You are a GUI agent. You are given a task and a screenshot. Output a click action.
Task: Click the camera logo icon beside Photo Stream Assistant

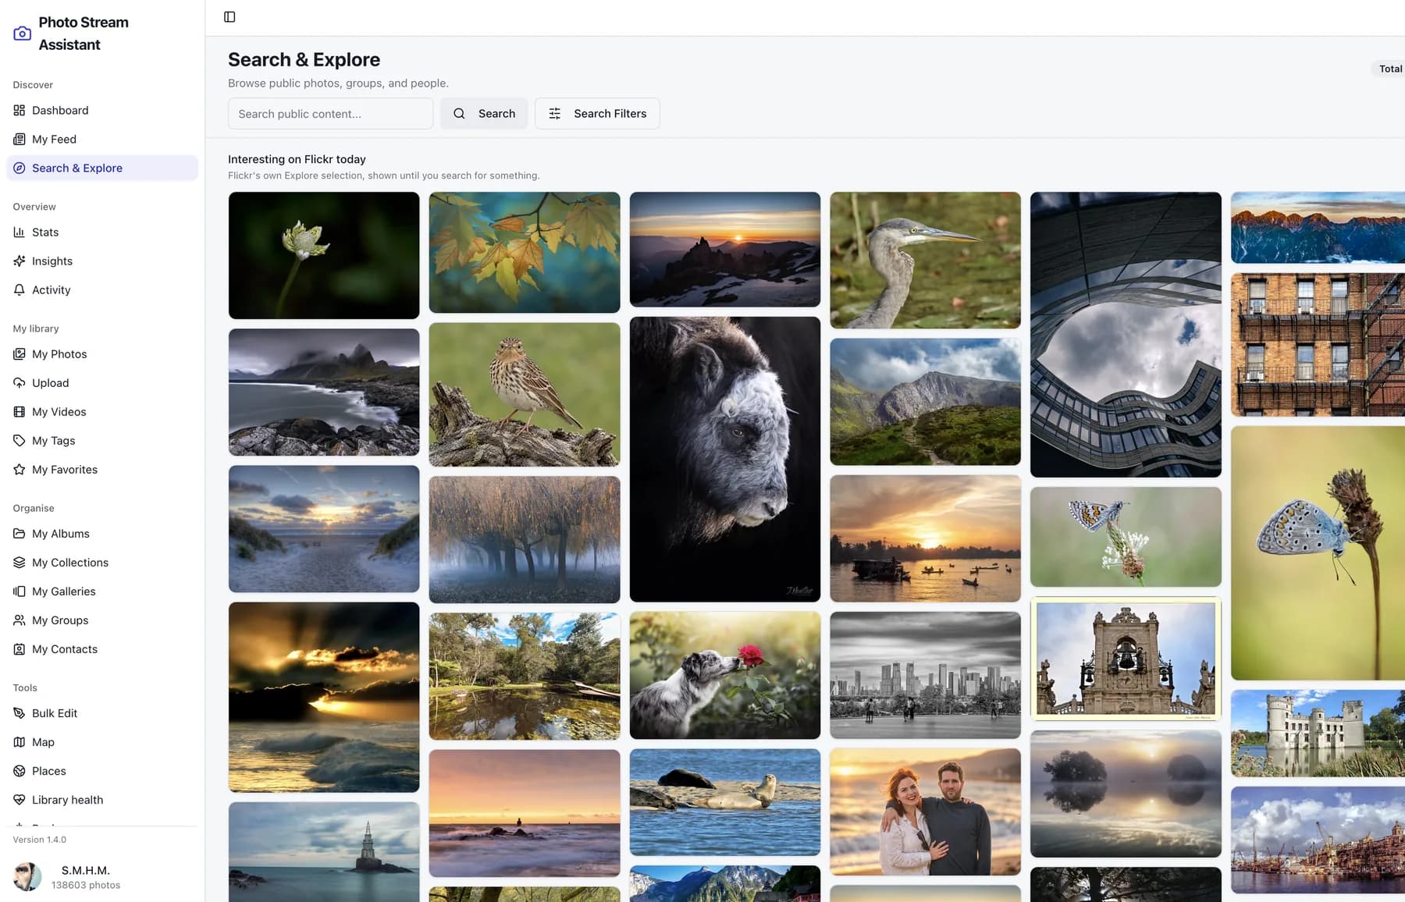[23, 34]
